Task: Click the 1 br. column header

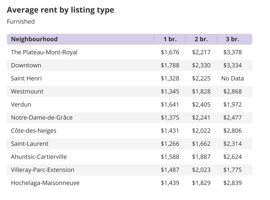Action: (170, 39)
